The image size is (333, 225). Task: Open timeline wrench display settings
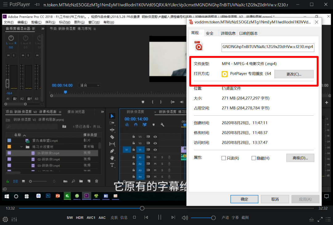(x=162, y=125)
